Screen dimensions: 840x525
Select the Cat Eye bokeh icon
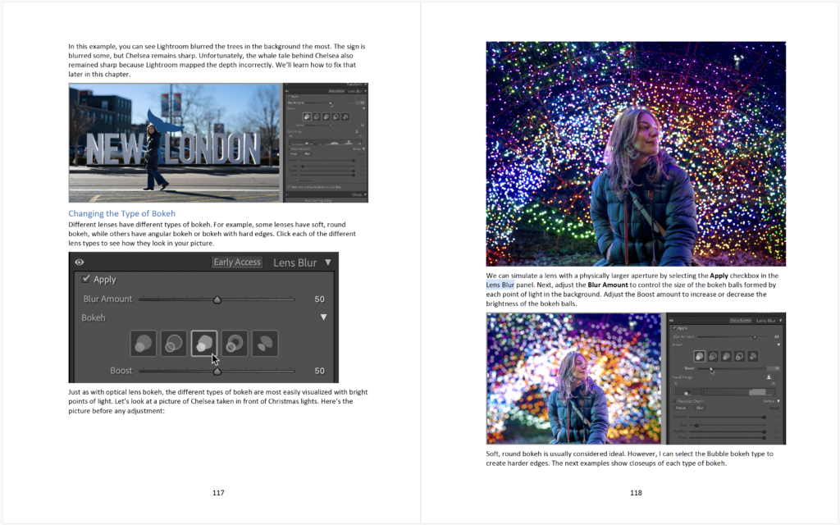coord(264,344)
